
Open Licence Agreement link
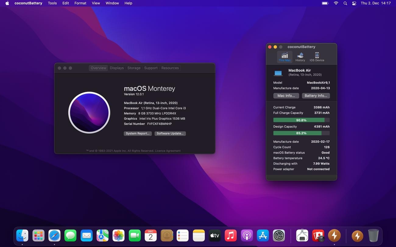tap(168, 151)
